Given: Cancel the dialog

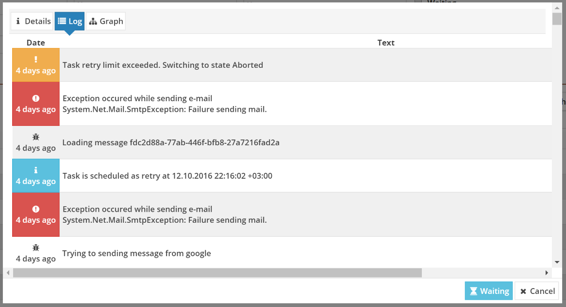Looking at the screenshot, I should [537, 291].
